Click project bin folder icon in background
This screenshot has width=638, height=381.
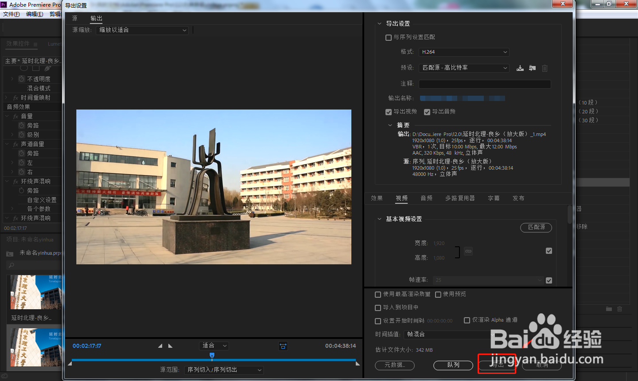pyautogui.click(x=10, y=254)
